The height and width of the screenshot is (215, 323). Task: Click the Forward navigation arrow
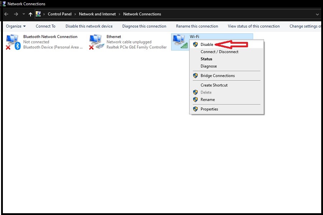point(16,14)
